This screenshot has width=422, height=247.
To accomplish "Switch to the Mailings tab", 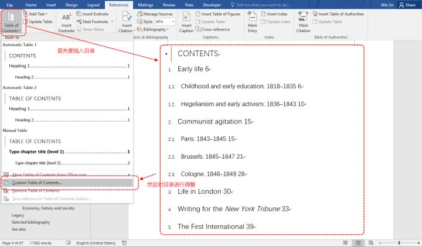I will click(145, 5).
